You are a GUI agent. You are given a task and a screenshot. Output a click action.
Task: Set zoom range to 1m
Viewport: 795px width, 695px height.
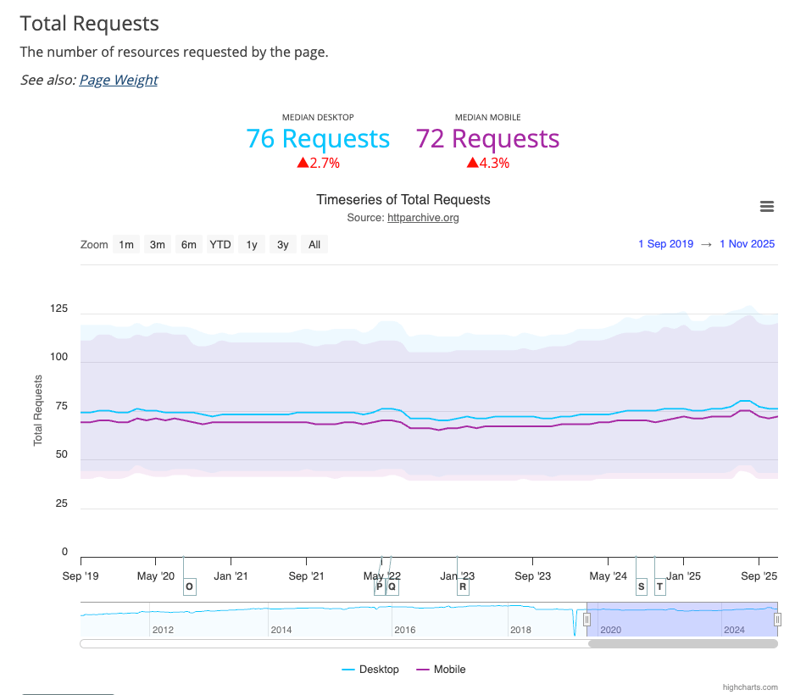point(126,245)
